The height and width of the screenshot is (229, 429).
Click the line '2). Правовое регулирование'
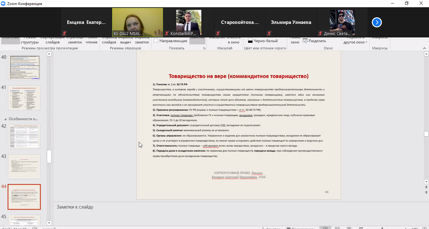click(207, 110)
